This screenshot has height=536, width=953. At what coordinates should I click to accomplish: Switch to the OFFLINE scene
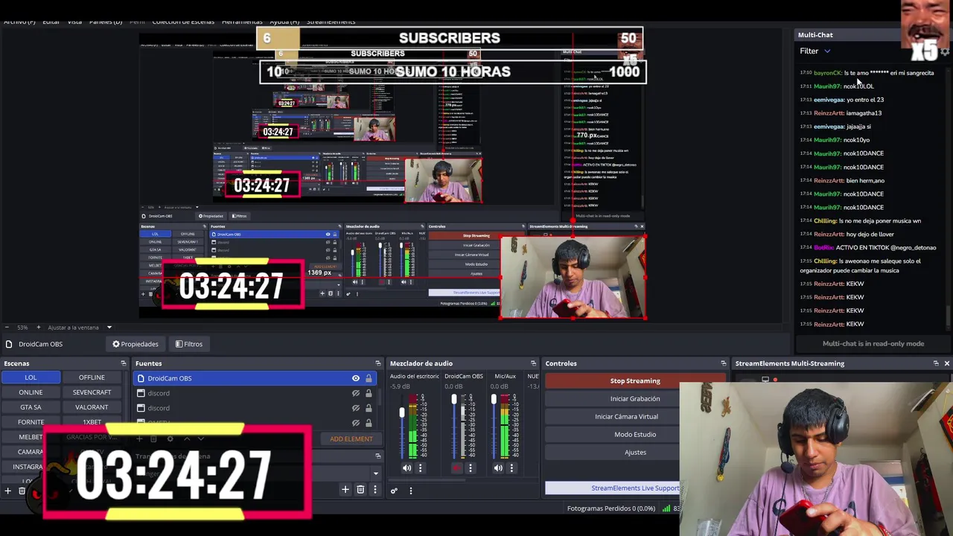[92, 377]
